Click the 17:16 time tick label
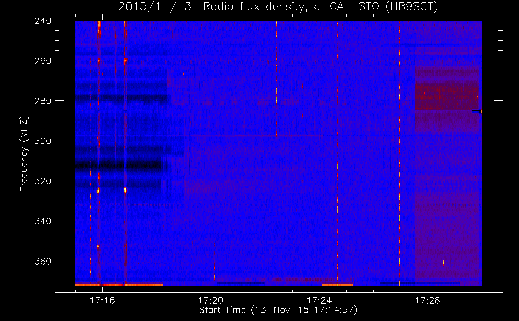The image size is (519, 321). coord(102,301)
